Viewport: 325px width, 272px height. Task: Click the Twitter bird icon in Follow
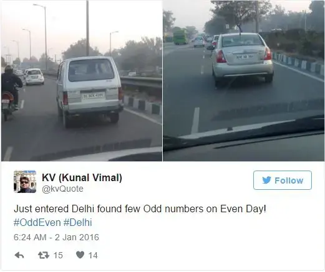tap(266, 180)
